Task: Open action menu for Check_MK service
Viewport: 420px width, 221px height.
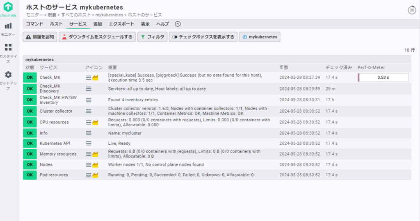Action: point(89,77)
